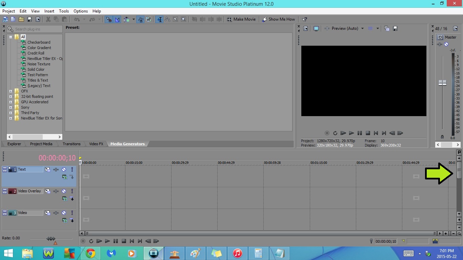Screen dimensions: 463x260
Task: Open Preview (Auto) quality dropdown
Action: click(x=362, y=28)
